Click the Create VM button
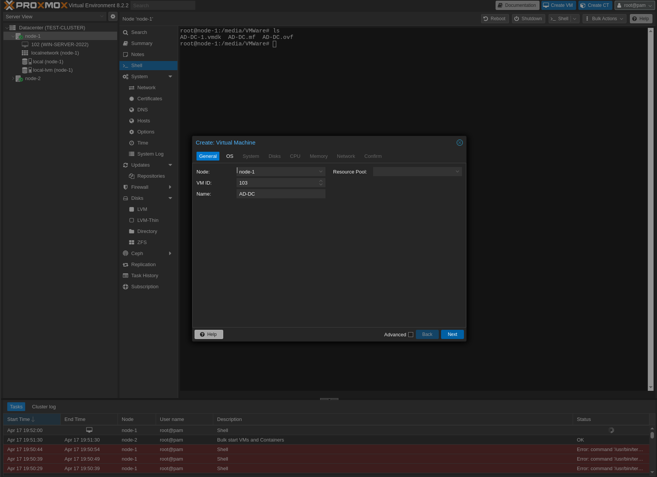The height and width of the screenshot is (477, 657). coord(558,5)
